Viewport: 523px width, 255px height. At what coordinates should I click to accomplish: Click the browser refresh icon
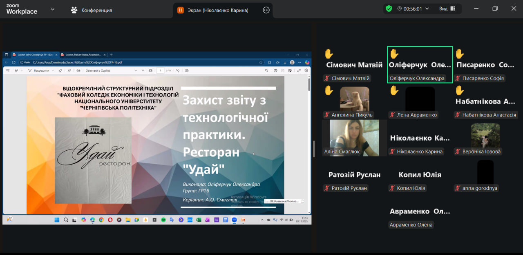(13, 62)
